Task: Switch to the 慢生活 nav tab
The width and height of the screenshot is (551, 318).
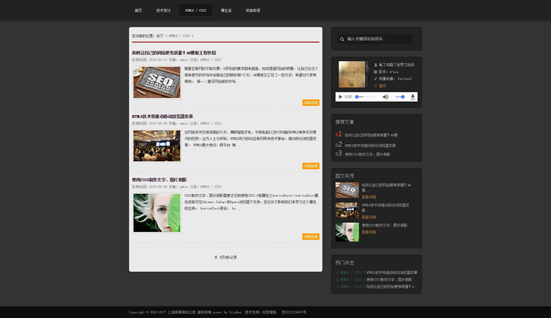Action: pos(226,10)
